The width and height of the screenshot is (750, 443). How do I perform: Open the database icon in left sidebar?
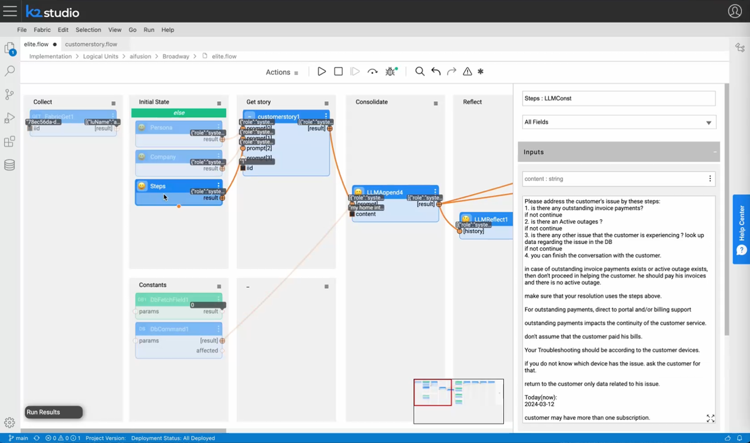pyautogui.click(x=9, y=165)
